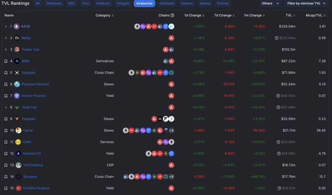Open the Trader Joe link
Screen dimensions: 332x195
coord(30,50)
